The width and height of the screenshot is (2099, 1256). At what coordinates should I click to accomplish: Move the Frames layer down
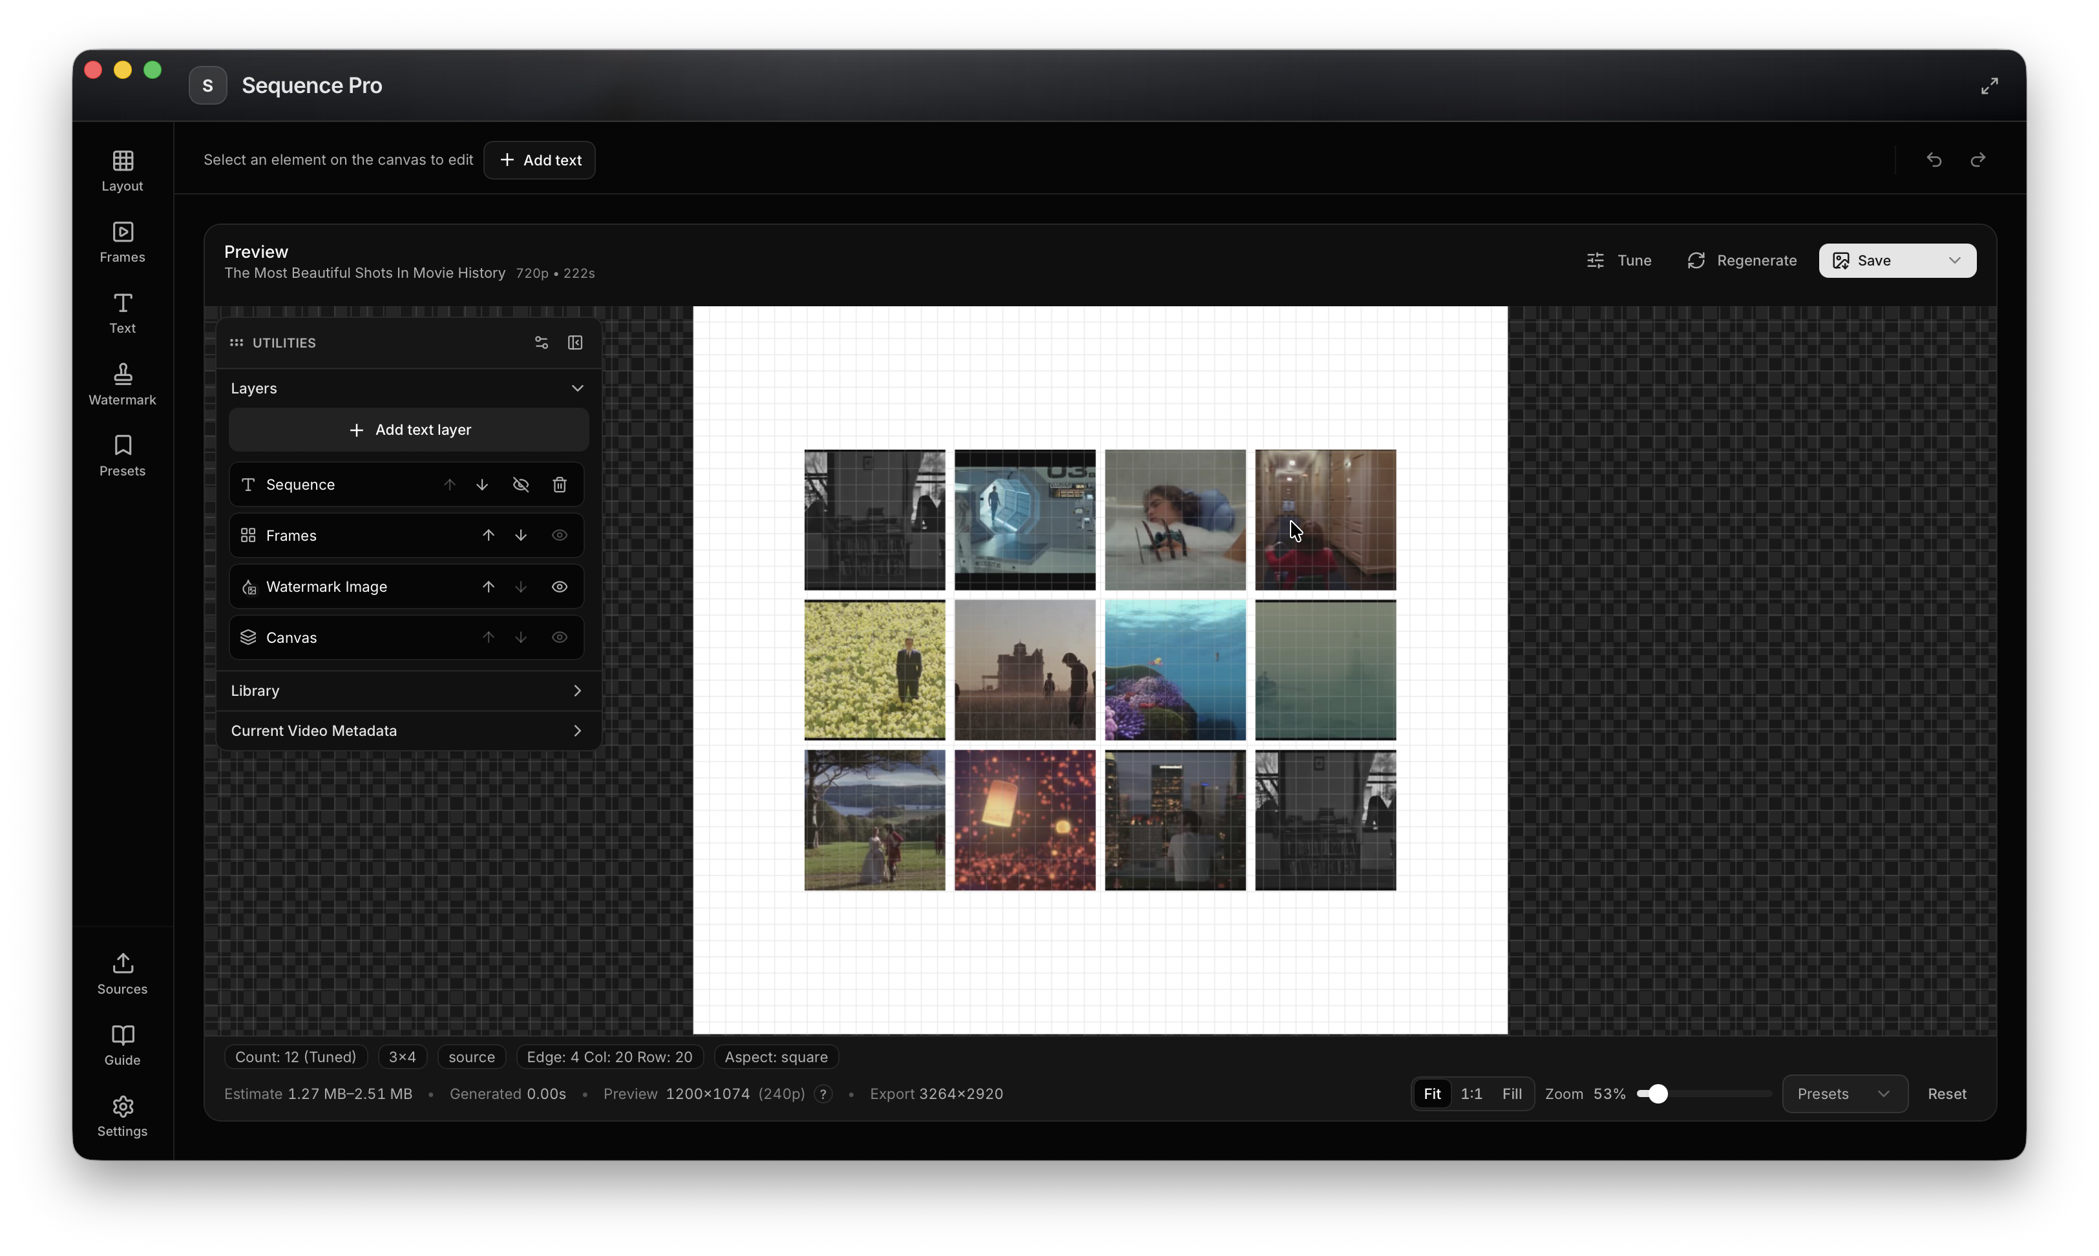[x=520, y=536]
